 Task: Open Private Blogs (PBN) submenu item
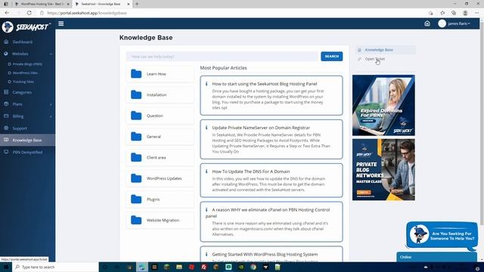tap(27, 64)
